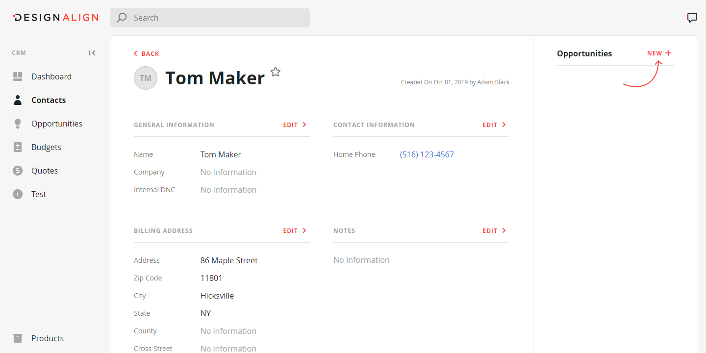Click the name value Tom Maker
Viewport: 706px width, 353px height.
pos(221,154)
